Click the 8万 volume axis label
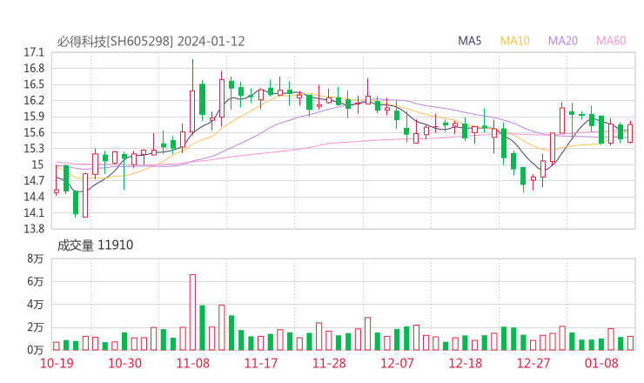The height and width of the screenshot is (383, 644). click(36, 259)
